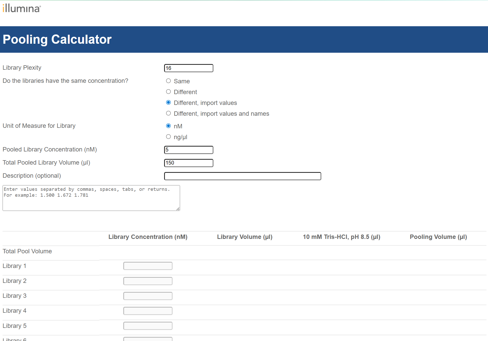
Task: Click the Library Plexity input field
Action: pos(189,68)
